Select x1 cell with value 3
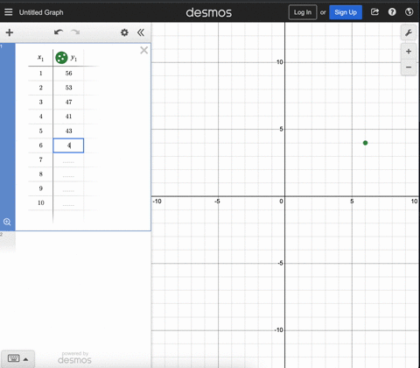420x368 pixels. point(40,102)
